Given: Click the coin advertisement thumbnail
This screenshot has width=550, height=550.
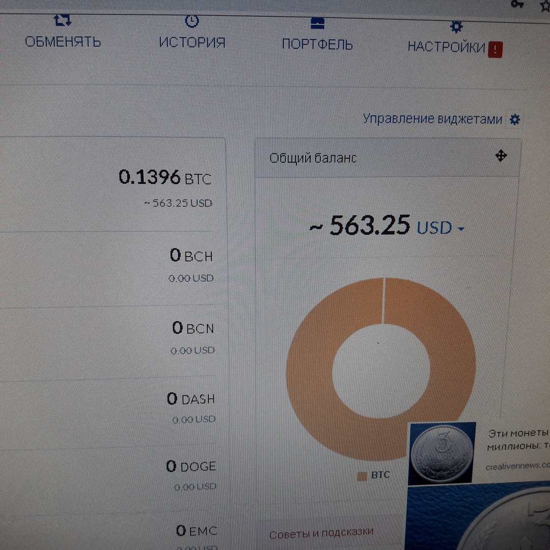Looking at the screenshot, I should pyautogui.click(x=442, y=453).
